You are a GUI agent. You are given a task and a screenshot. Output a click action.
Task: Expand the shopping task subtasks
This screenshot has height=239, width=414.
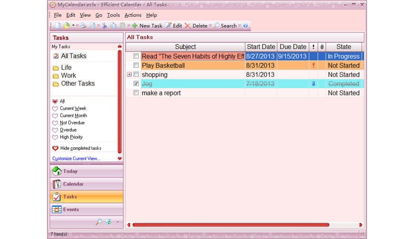[x=129, y=75]
